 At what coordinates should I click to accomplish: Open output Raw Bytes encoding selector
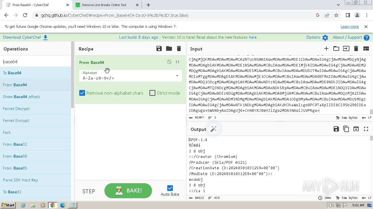pos(347,198)
